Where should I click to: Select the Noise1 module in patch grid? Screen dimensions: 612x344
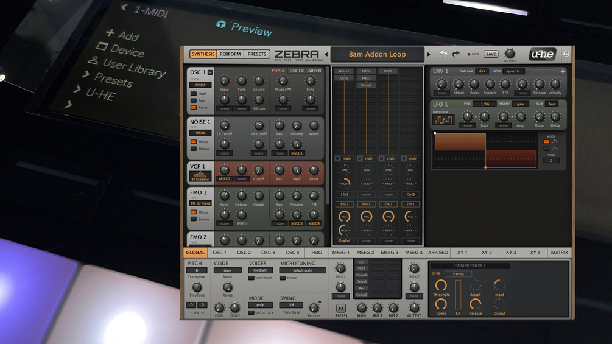(344, 71)
